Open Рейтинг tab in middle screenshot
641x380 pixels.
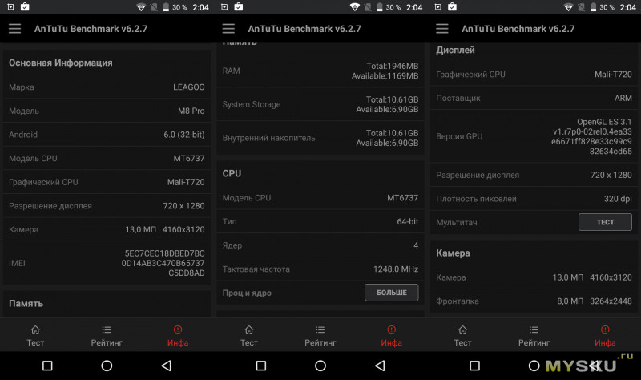coord(320,336)
